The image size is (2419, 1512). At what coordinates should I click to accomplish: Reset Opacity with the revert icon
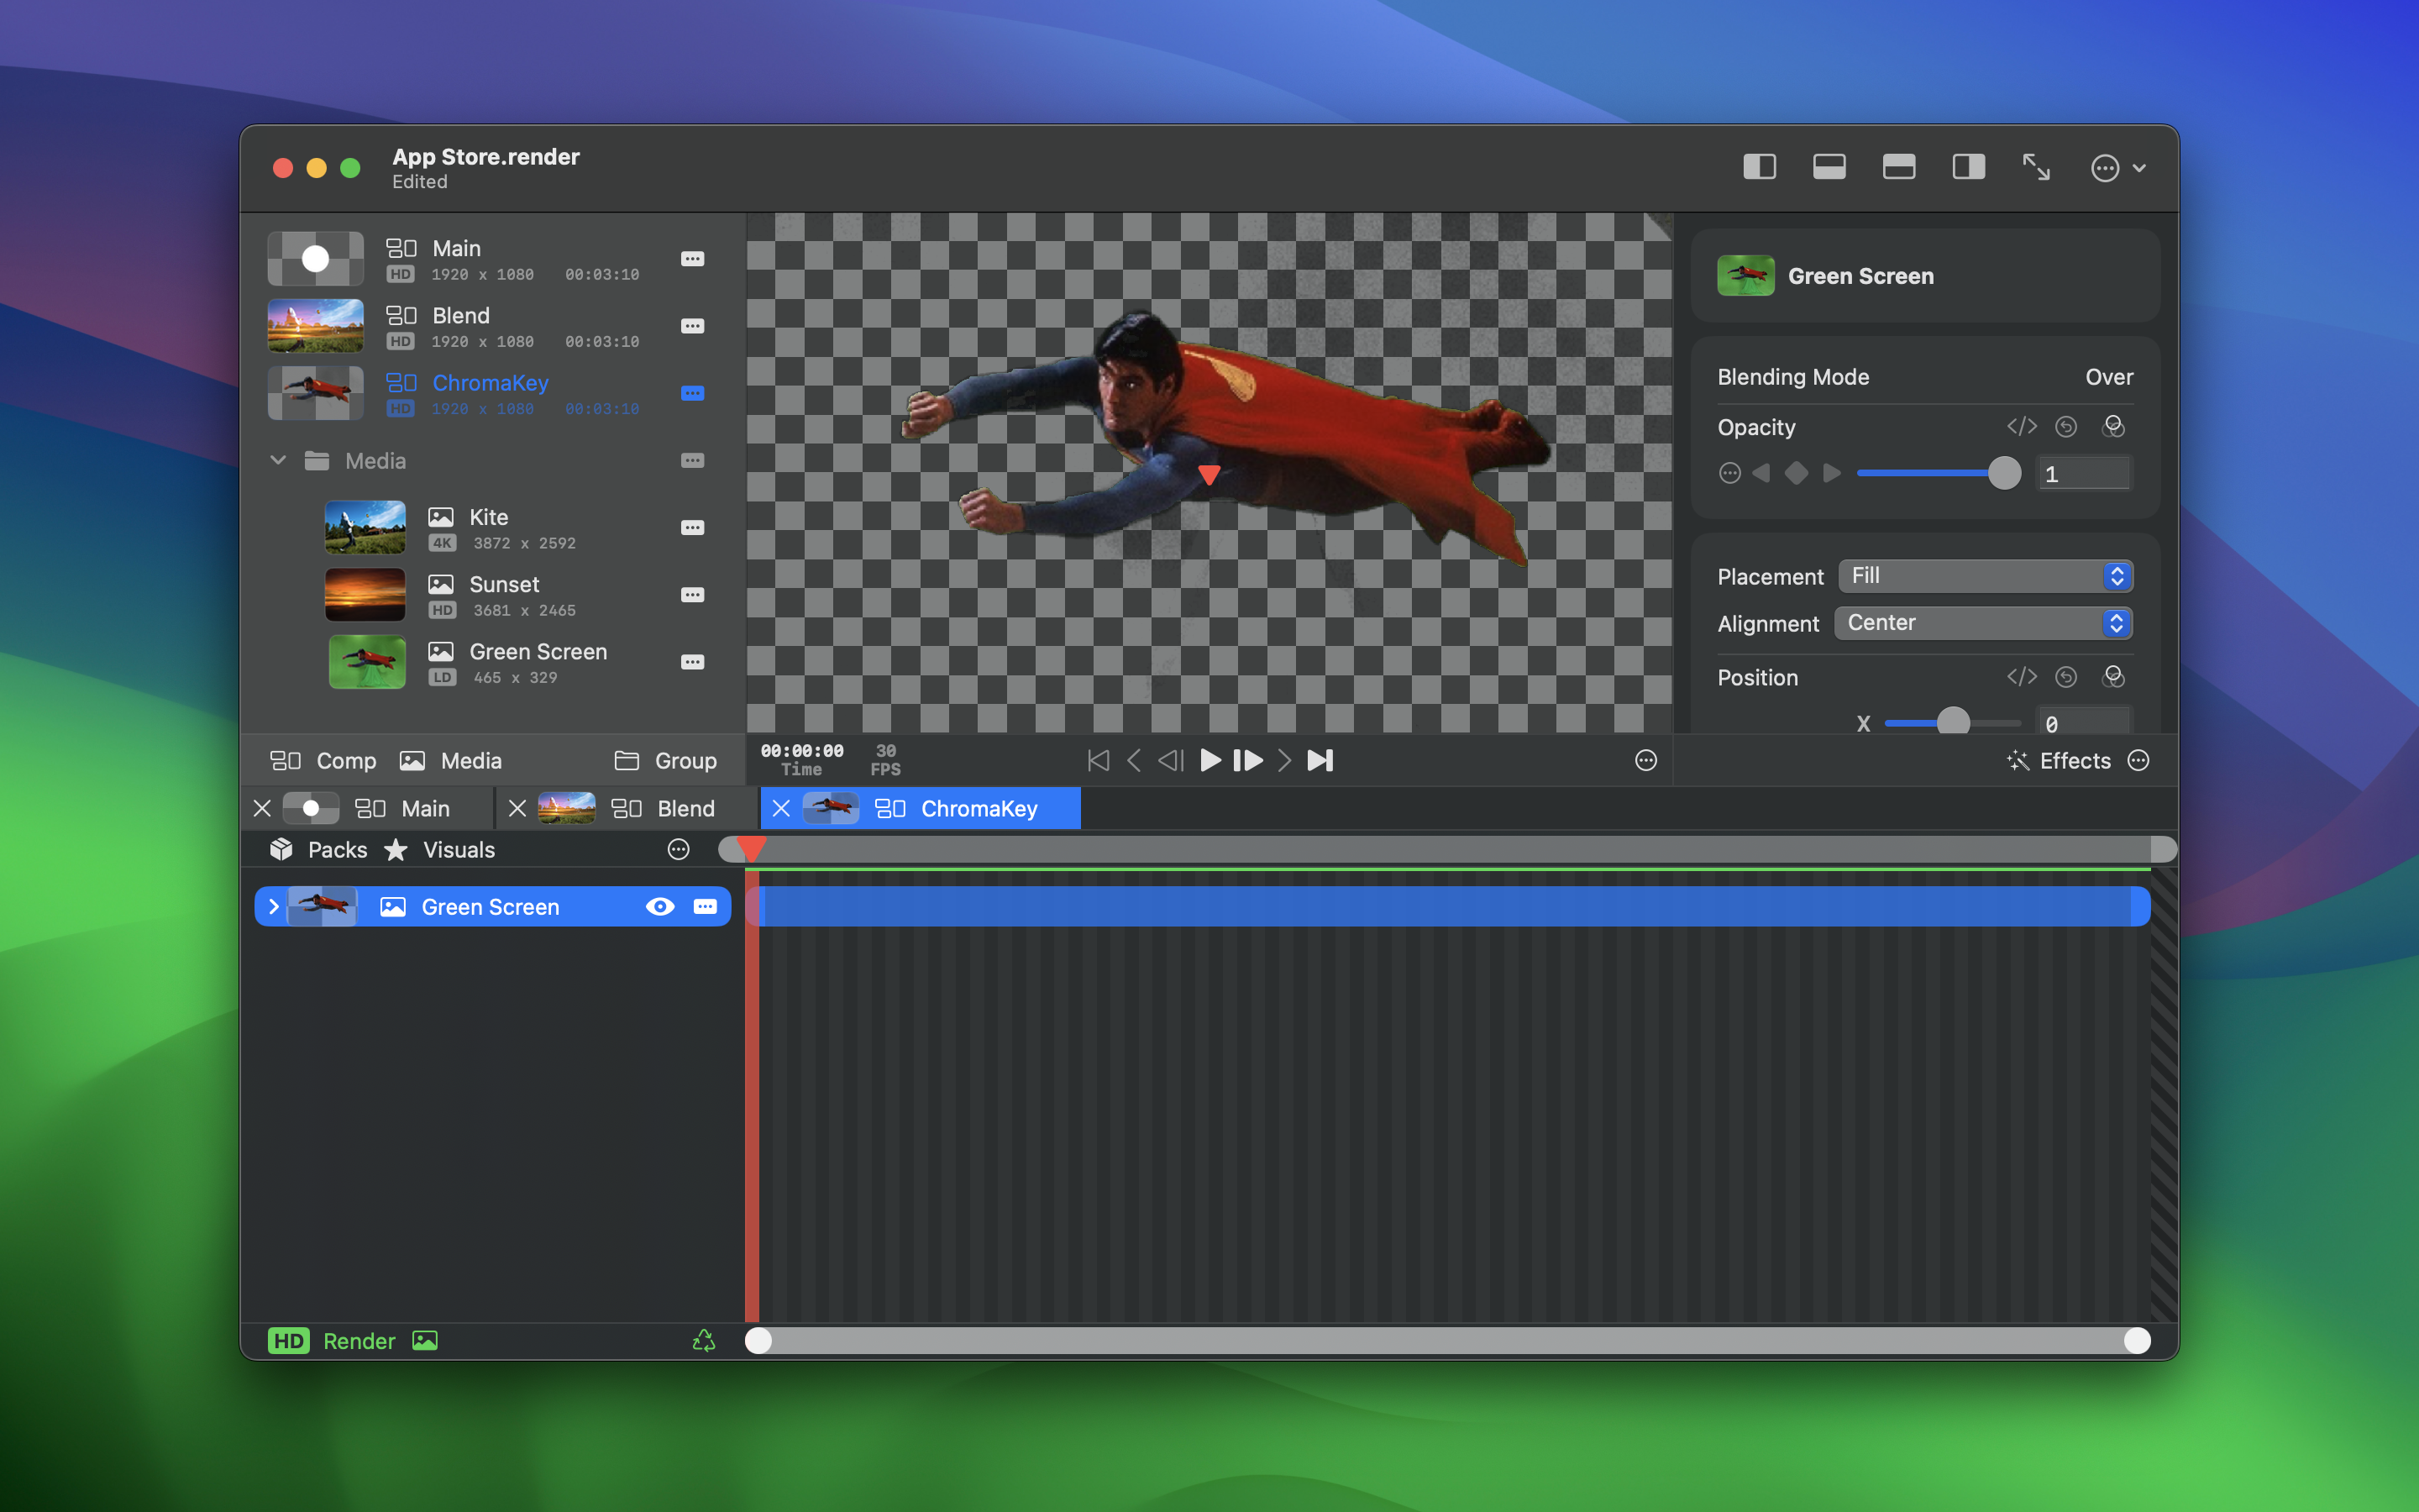(x=2066, y=427)
